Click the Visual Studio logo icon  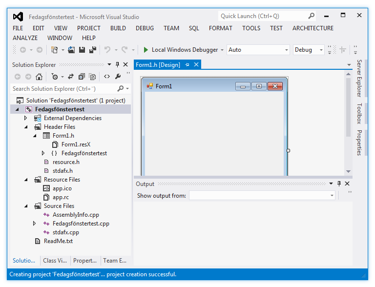[18, 17]
